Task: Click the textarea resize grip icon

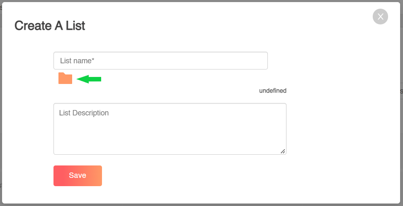Action: (283, 151)
